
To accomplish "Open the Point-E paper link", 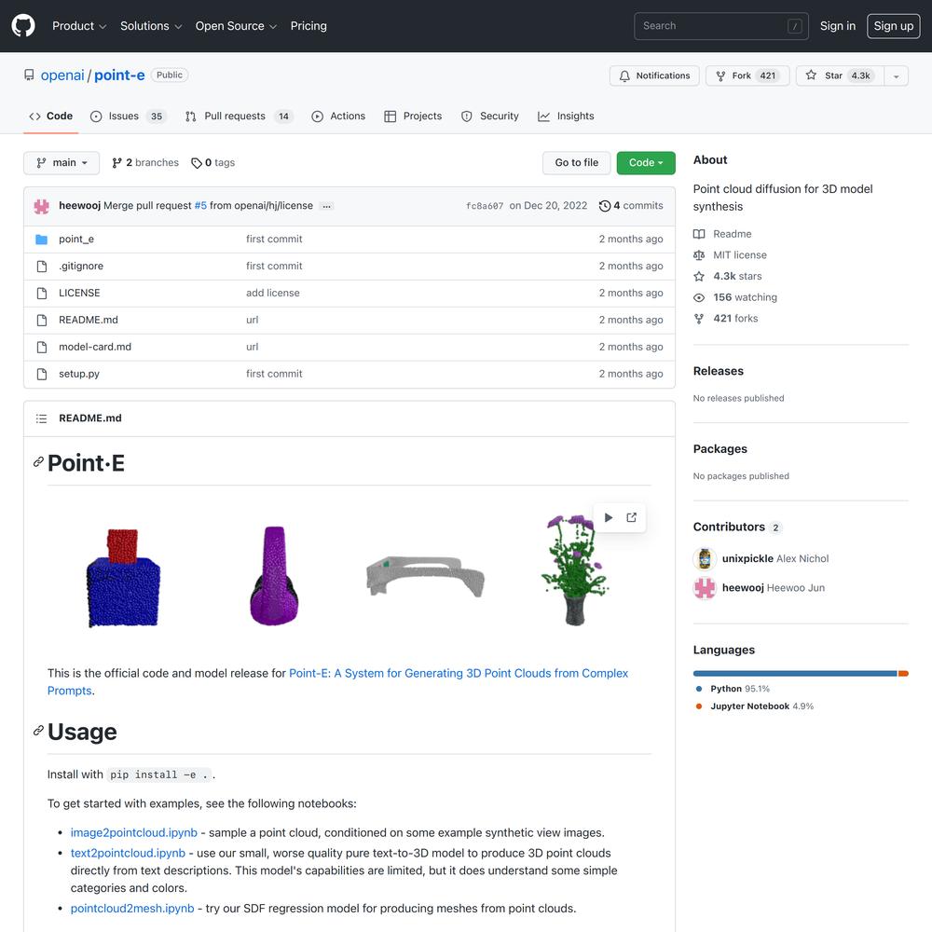I will [337, 682].
